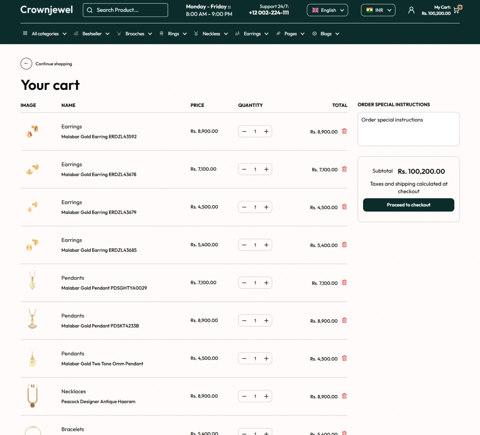Image resolution: width=480 pixels, height=435 pixels.
Task: Open the INR currency dropdown
Action: pos(378,10)
